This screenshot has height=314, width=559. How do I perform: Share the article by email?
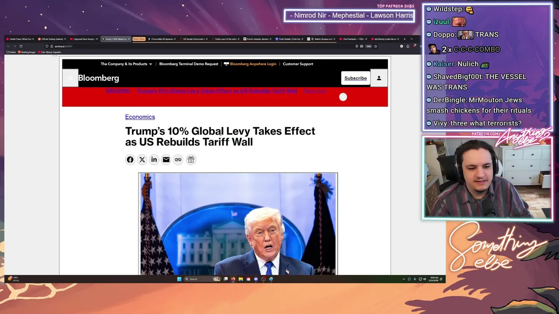pos(166,160)
